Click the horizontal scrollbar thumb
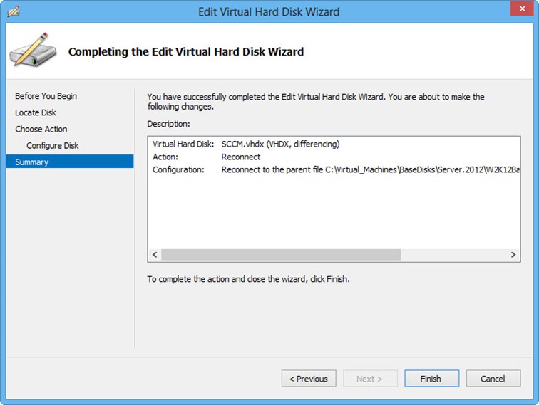 pos(281,254)
